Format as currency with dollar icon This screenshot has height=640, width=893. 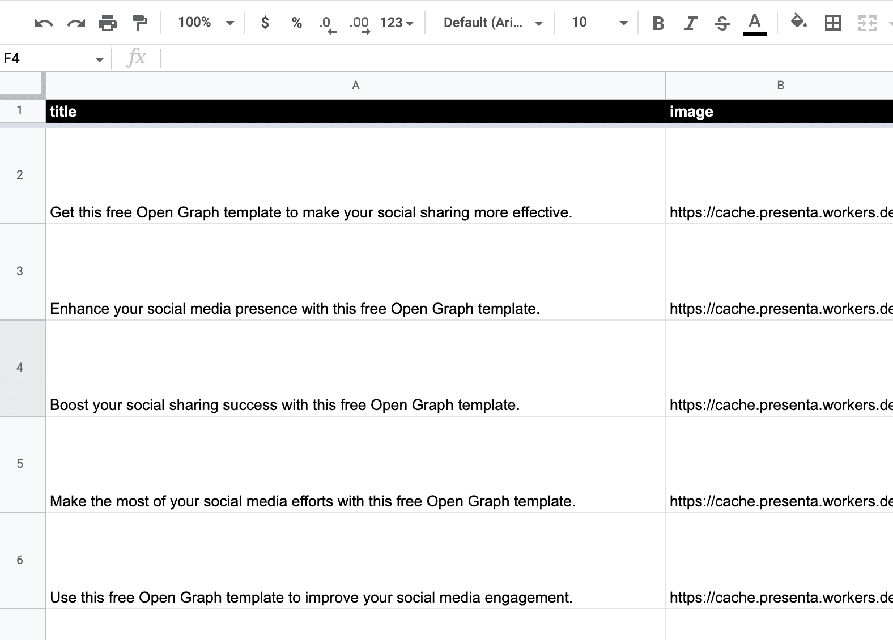[x=265, y=23]
